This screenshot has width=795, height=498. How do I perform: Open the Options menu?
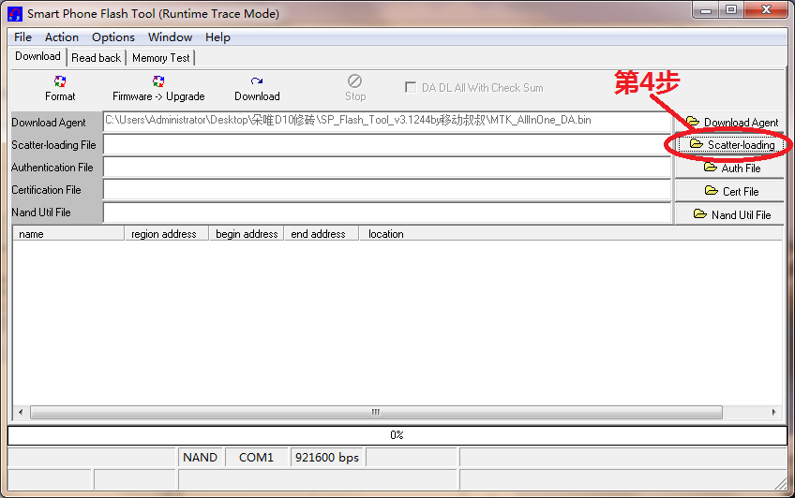click(x=113, y=37)
